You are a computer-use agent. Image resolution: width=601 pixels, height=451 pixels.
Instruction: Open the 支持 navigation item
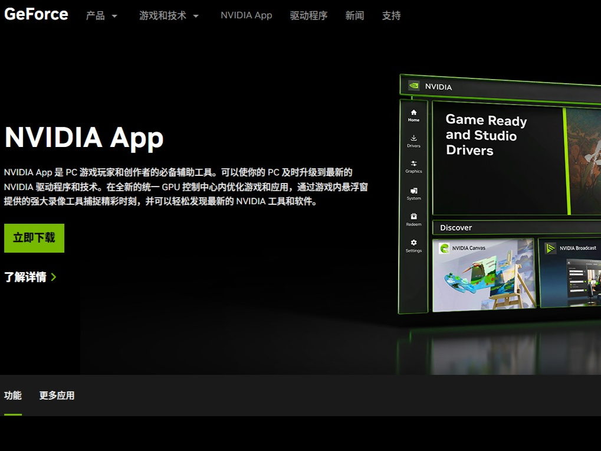[391, 16]
